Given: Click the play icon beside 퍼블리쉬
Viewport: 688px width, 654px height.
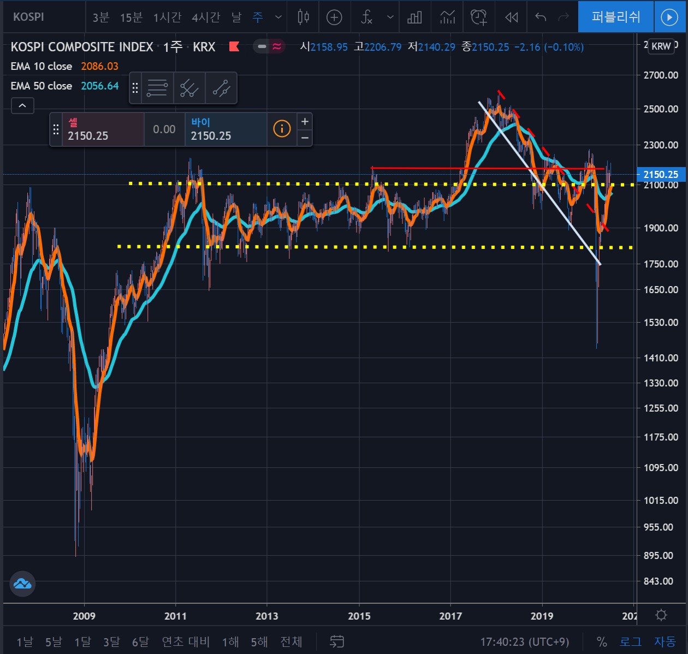Looking at the screenshot, I should (x=669, y=17).
